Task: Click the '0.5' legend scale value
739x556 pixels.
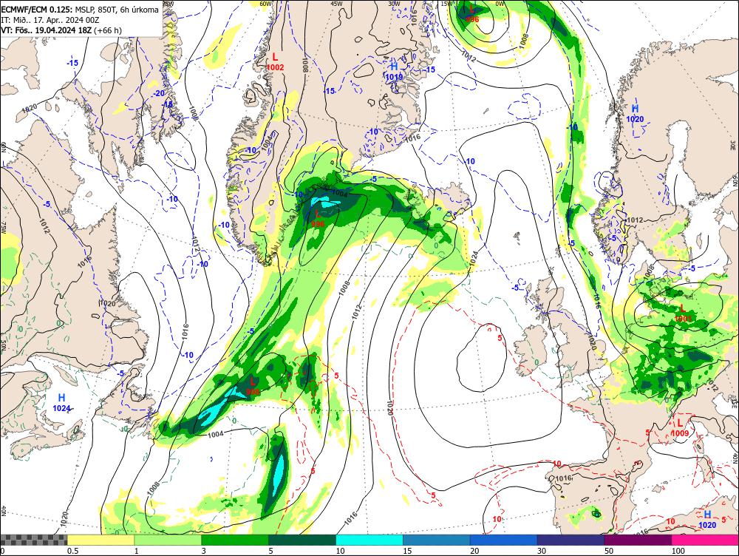Action: [72, 551]
